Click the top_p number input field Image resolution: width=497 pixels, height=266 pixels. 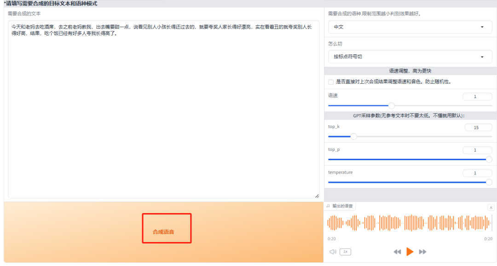[x=477, y=150]
